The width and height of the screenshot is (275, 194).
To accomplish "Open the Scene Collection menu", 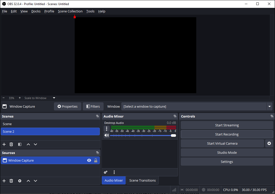I will tap(70, 11).
